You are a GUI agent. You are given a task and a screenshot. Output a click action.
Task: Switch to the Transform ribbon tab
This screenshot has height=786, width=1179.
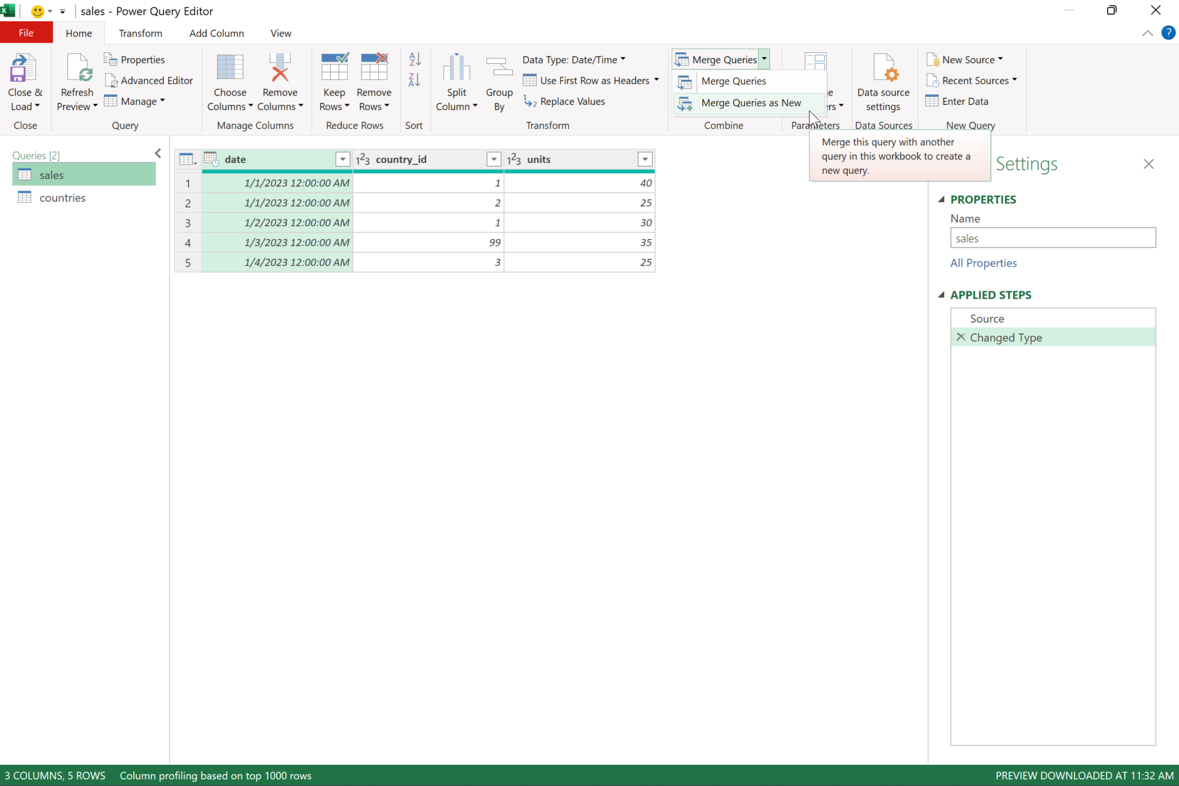click(140, 33)
